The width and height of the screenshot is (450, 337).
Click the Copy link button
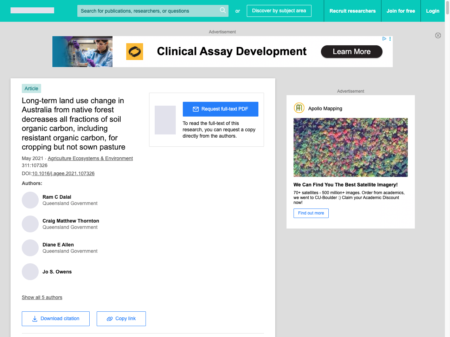coord(121,319)
